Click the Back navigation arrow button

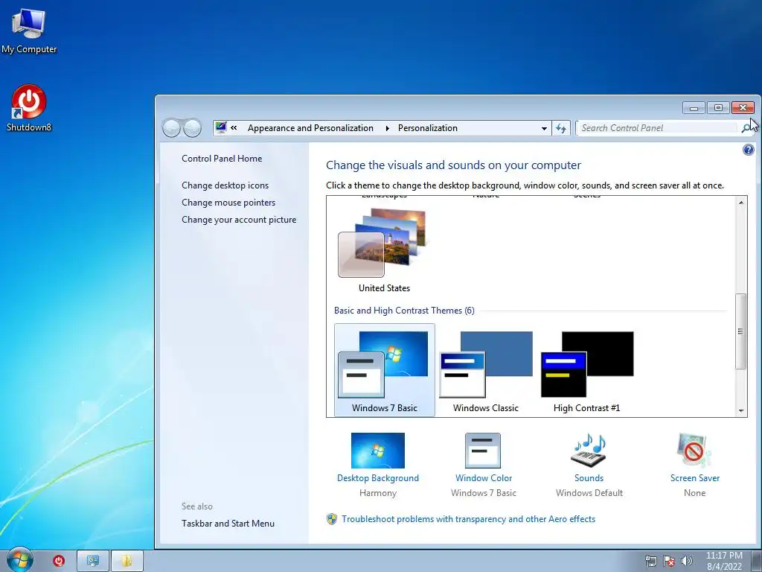click(x=171, y=128)
